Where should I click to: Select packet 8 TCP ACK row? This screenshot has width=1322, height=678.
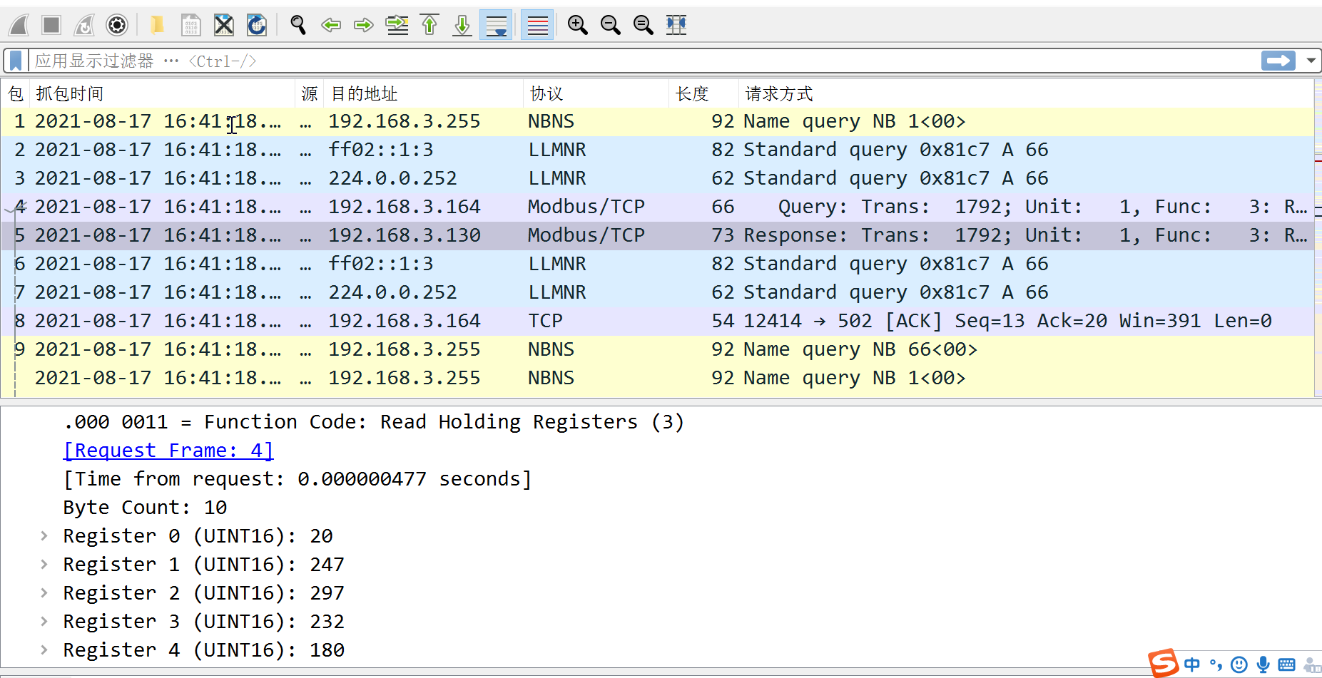pyautogui.click(x=656, y=321)
